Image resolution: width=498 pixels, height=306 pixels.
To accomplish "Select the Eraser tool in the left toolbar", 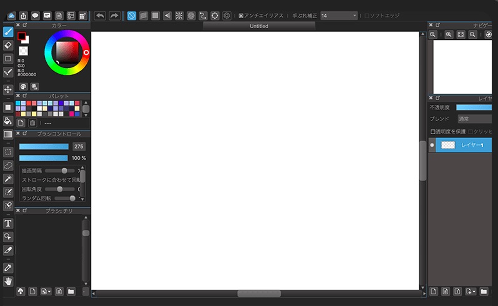I will [x=8, y=45].
